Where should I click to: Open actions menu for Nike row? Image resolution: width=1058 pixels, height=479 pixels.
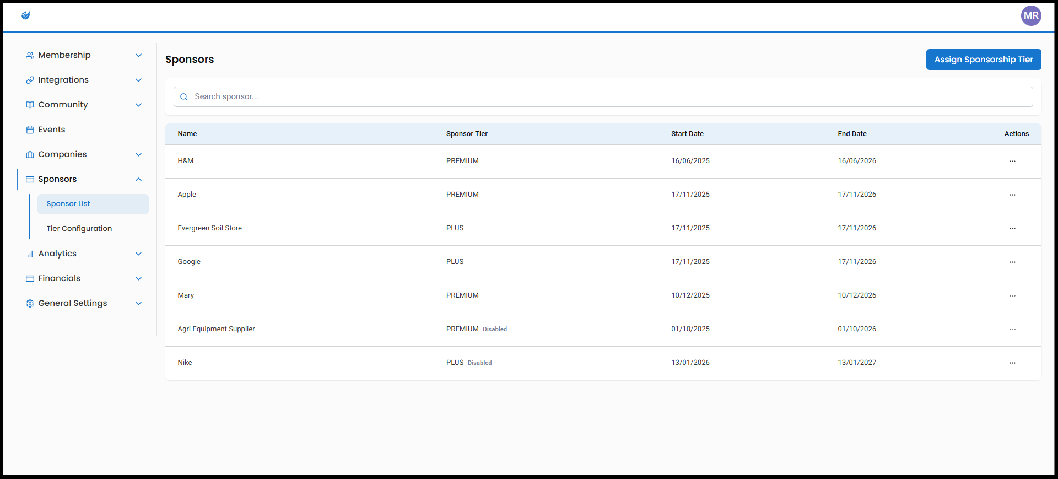1012,363
